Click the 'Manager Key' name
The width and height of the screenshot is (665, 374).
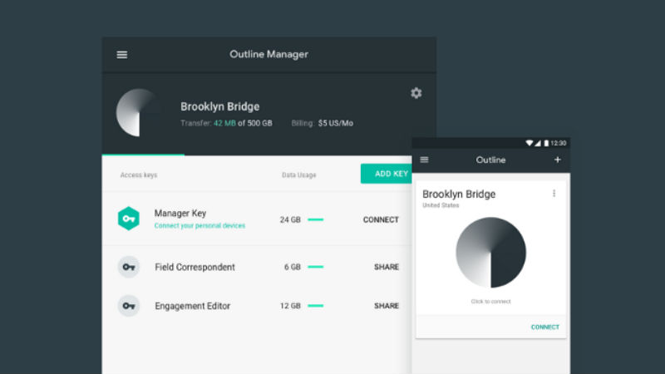(180, 214)
